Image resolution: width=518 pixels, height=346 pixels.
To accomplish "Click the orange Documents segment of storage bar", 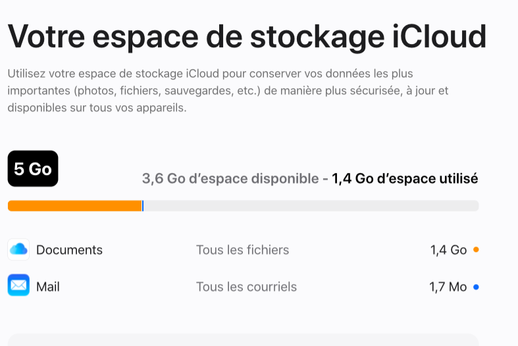I will tap(74, 206).
